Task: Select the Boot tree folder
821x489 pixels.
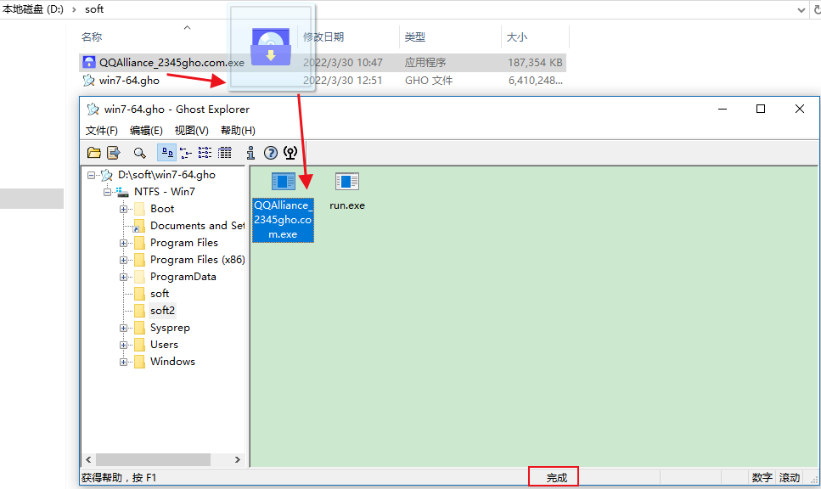Action: click(x=162, y=209)
